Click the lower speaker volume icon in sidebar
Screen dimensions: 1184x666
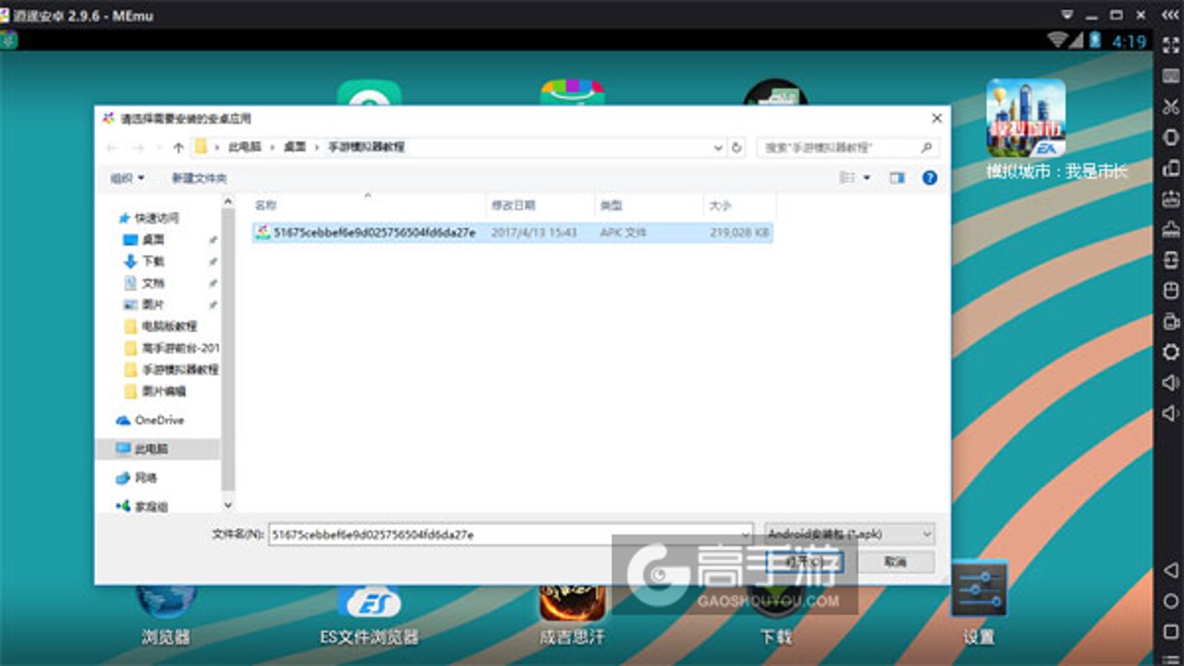coord(1170,413)
